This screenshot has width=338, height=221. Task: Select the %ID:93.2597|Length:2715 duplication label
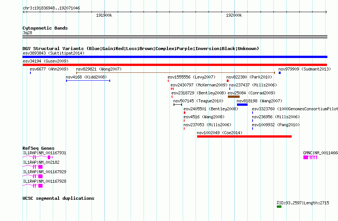pyautogui.click(x=303, y=203)
